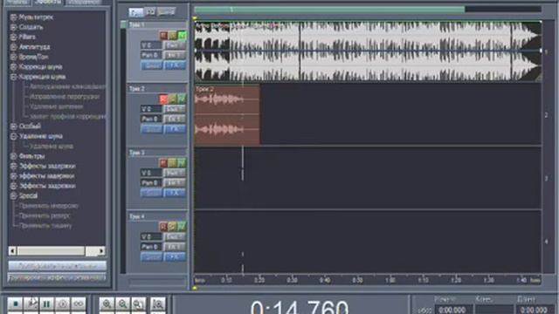Arm Трек 1 with its red R button
The image size is (559, 314).
click(163, 35)
